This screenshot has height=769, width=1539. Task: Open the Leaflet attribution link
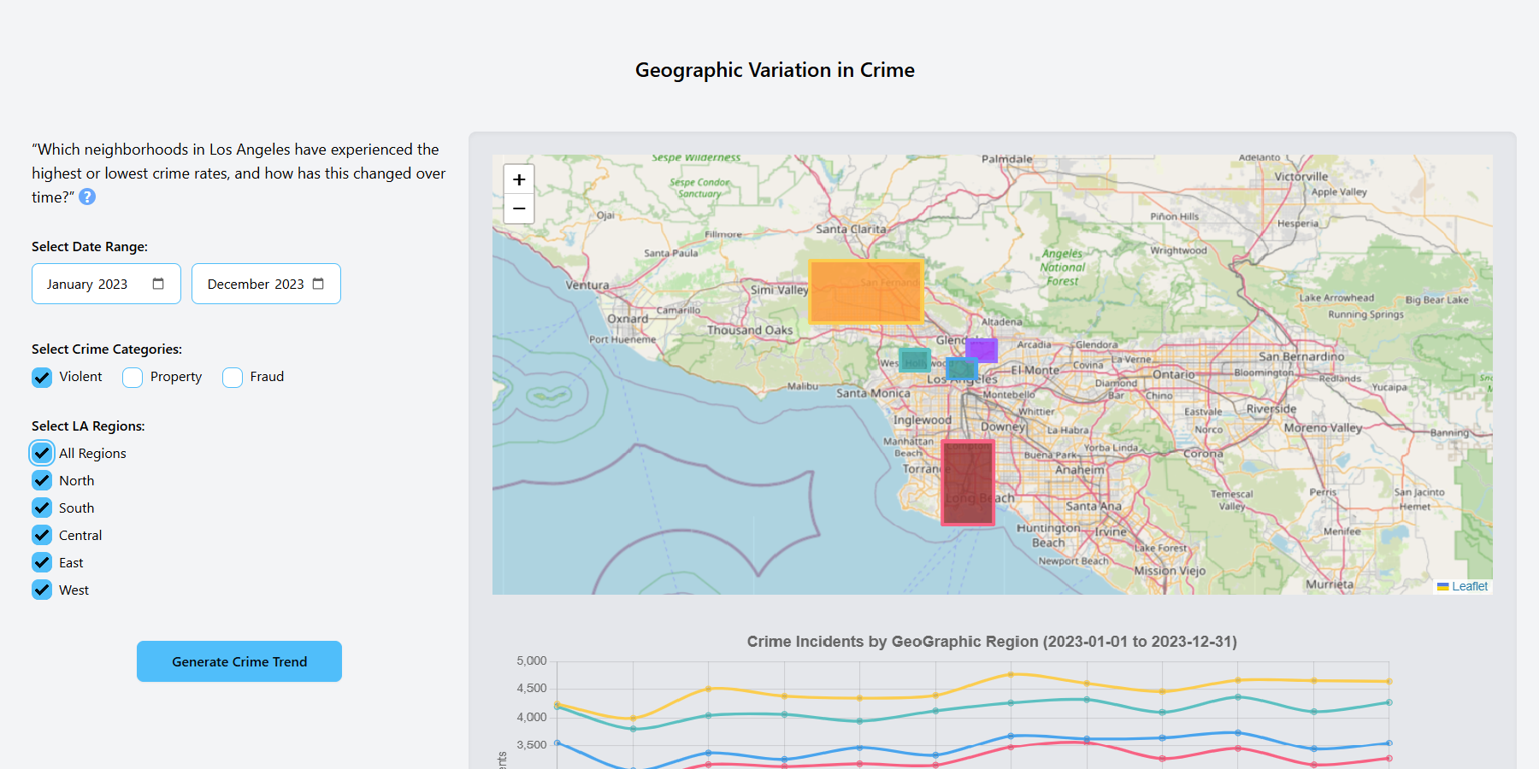(1469, 586)
